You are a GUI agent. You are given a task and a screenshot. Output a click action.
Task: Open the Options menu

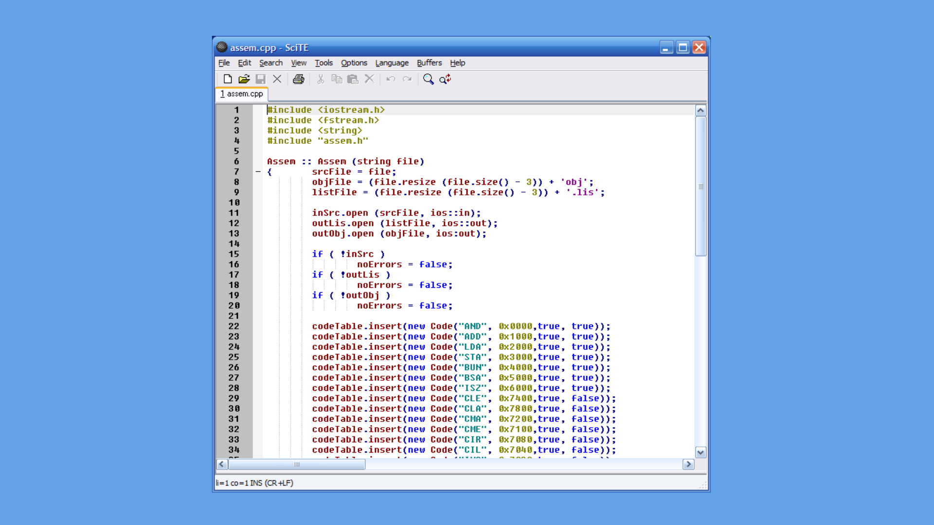pyautogui.click(x=354, y=63)
